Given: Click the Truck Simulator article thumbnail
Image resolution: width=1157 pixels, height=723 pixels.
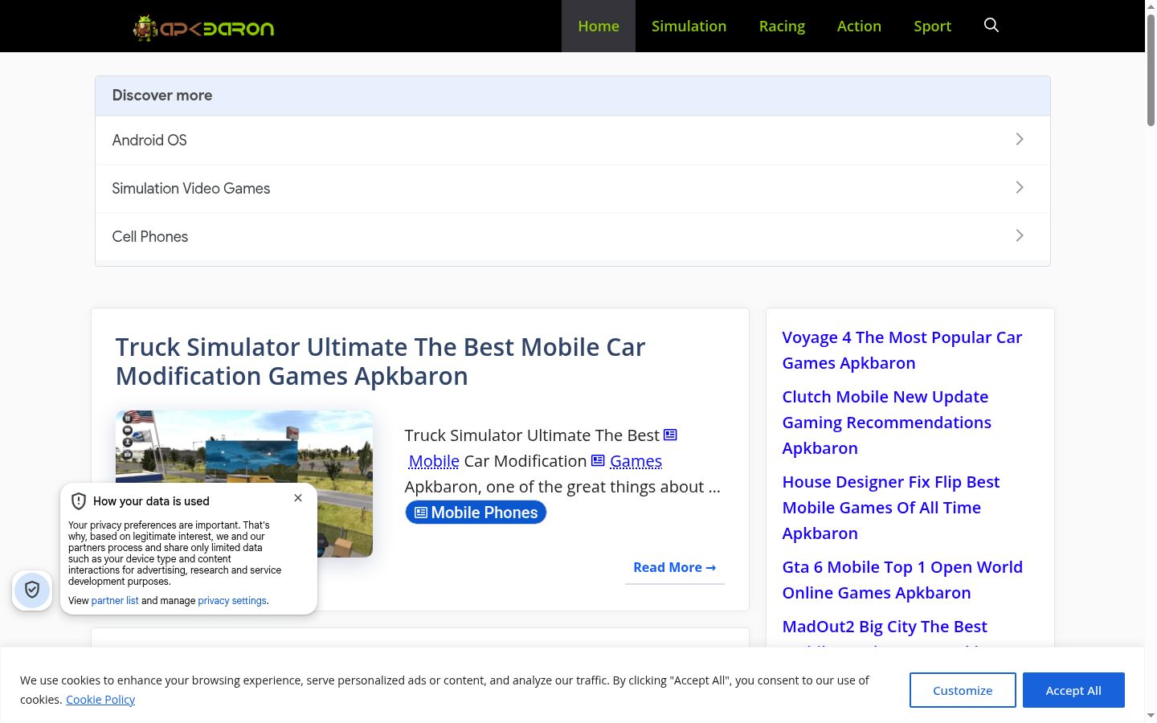Looking at the screenshot, I should [x=244, y=484].
